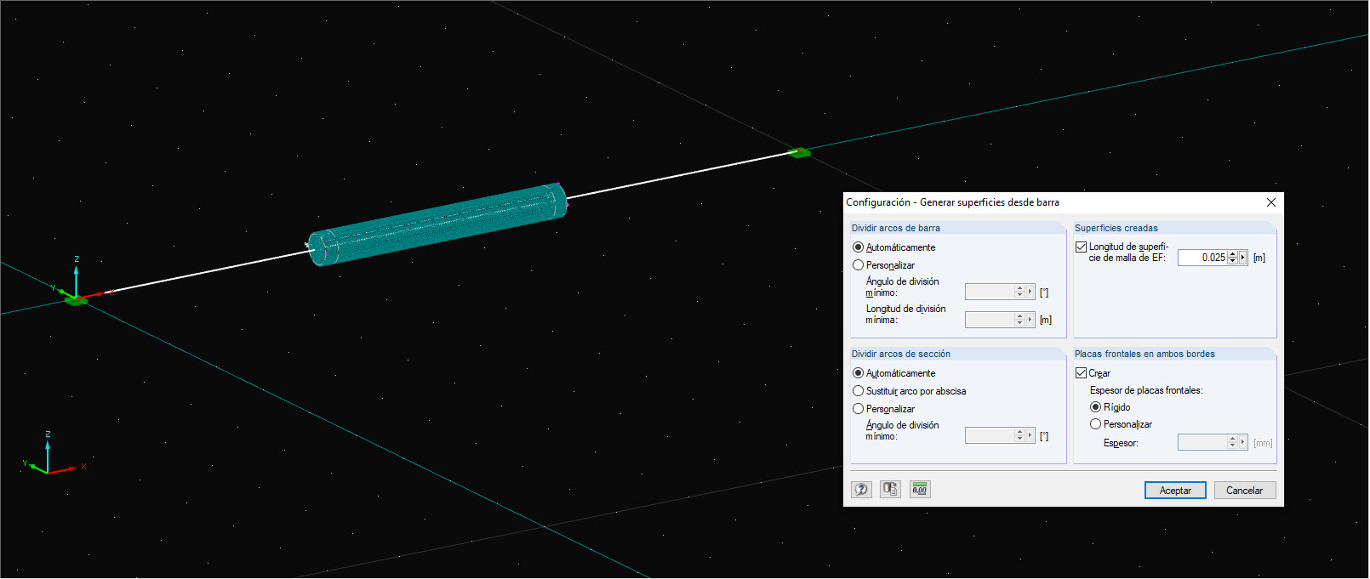The width and height of the screenshot is (1370, 579).
Task: Open the dialog help icon
Action: tap(861, 489)
